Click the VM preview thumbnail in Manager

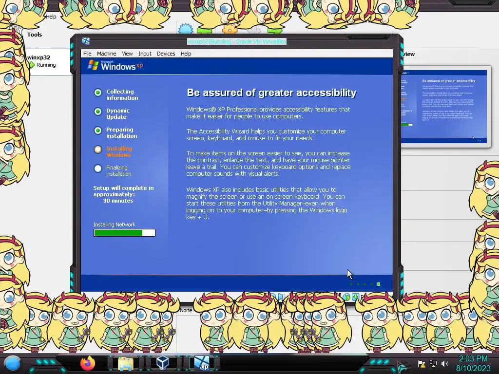coord(444,107)
